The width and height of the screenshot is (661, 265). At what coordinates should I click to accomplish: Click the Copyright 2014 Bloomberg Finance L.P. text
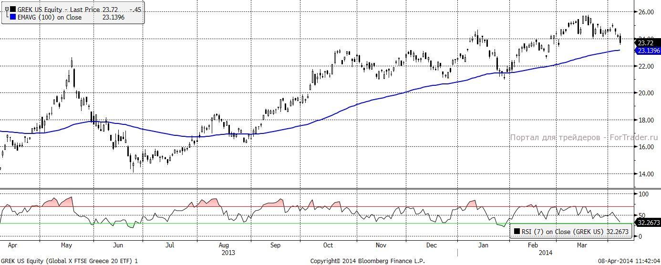[367, 261]
